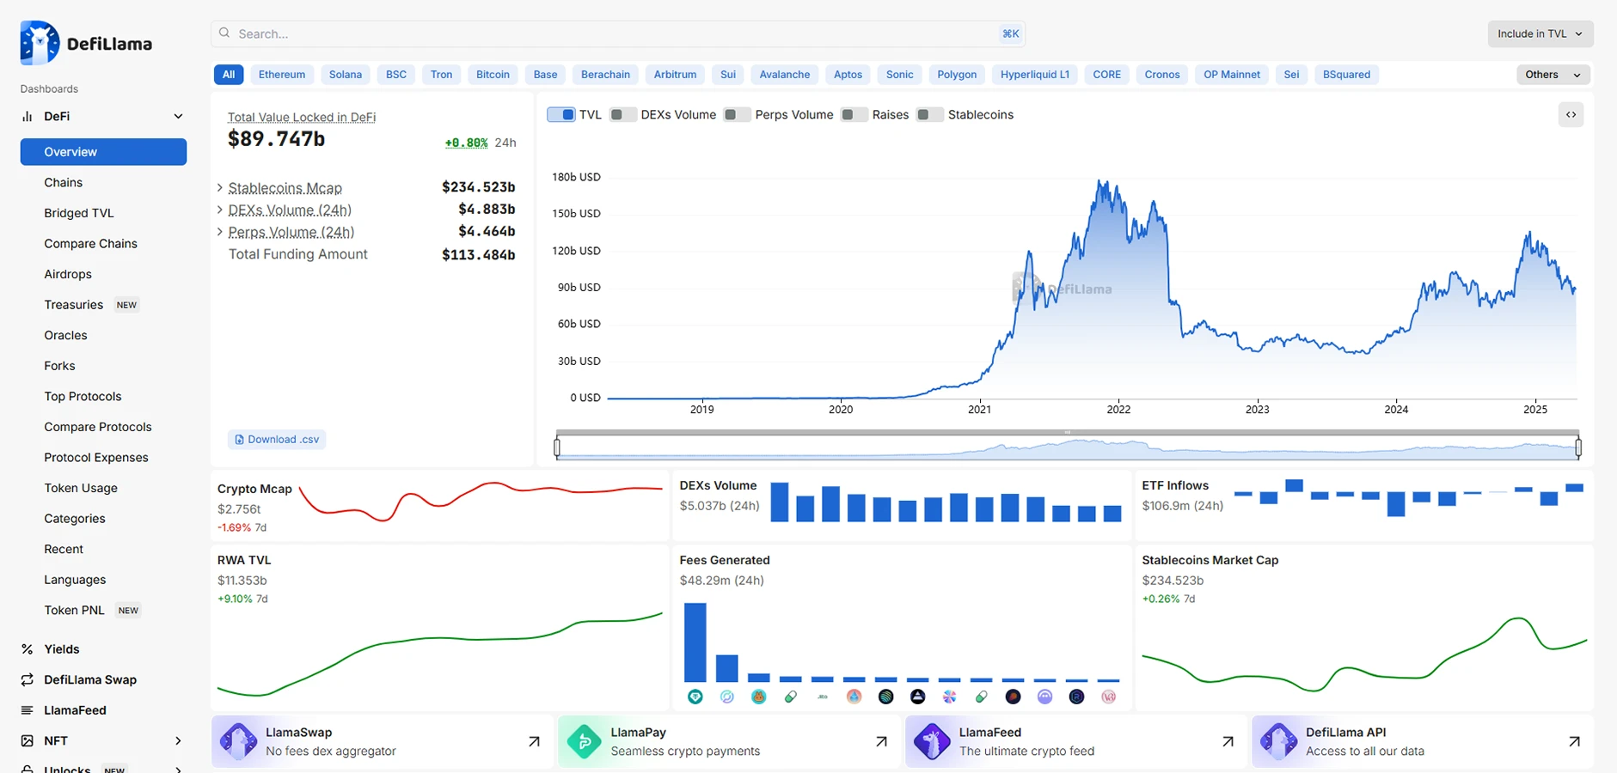The height and width of the screenshot is (773, 1617).
Task: Toggle the TVL chart switch
Action: coord(561,115)
